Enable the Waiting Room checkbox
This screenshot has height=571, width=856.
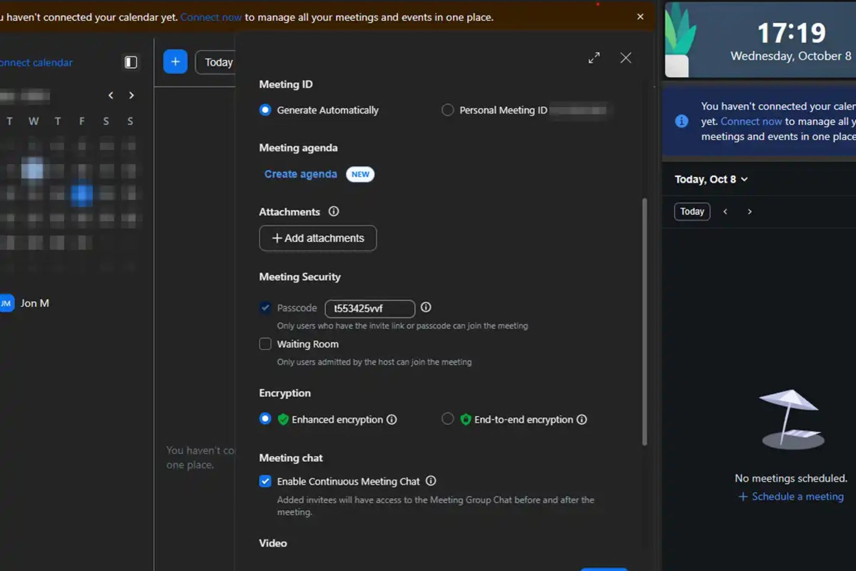[265, 344]
